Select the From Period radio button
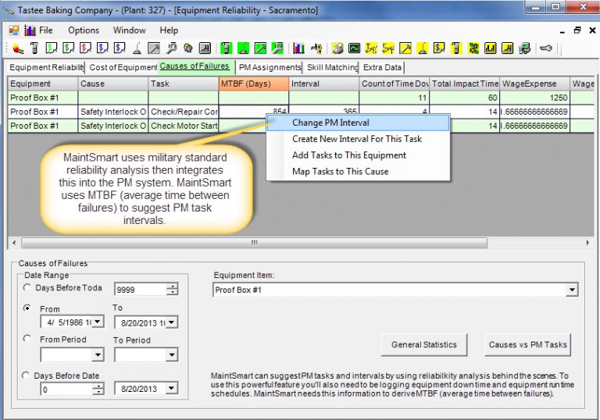 27,339
